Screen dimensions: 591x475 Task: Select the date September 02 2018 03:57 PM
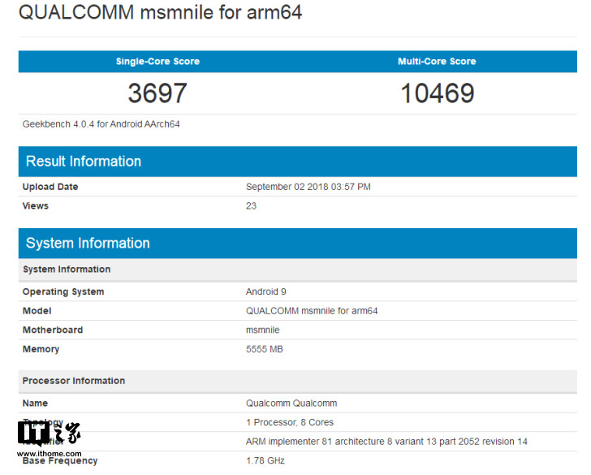coord(308,187)
